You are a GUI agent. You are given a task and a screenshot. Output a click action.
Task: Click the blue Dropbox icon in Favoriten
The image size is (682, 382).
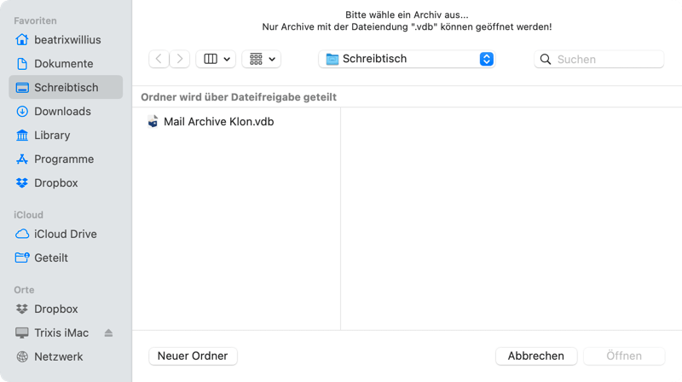pos(22,182)
